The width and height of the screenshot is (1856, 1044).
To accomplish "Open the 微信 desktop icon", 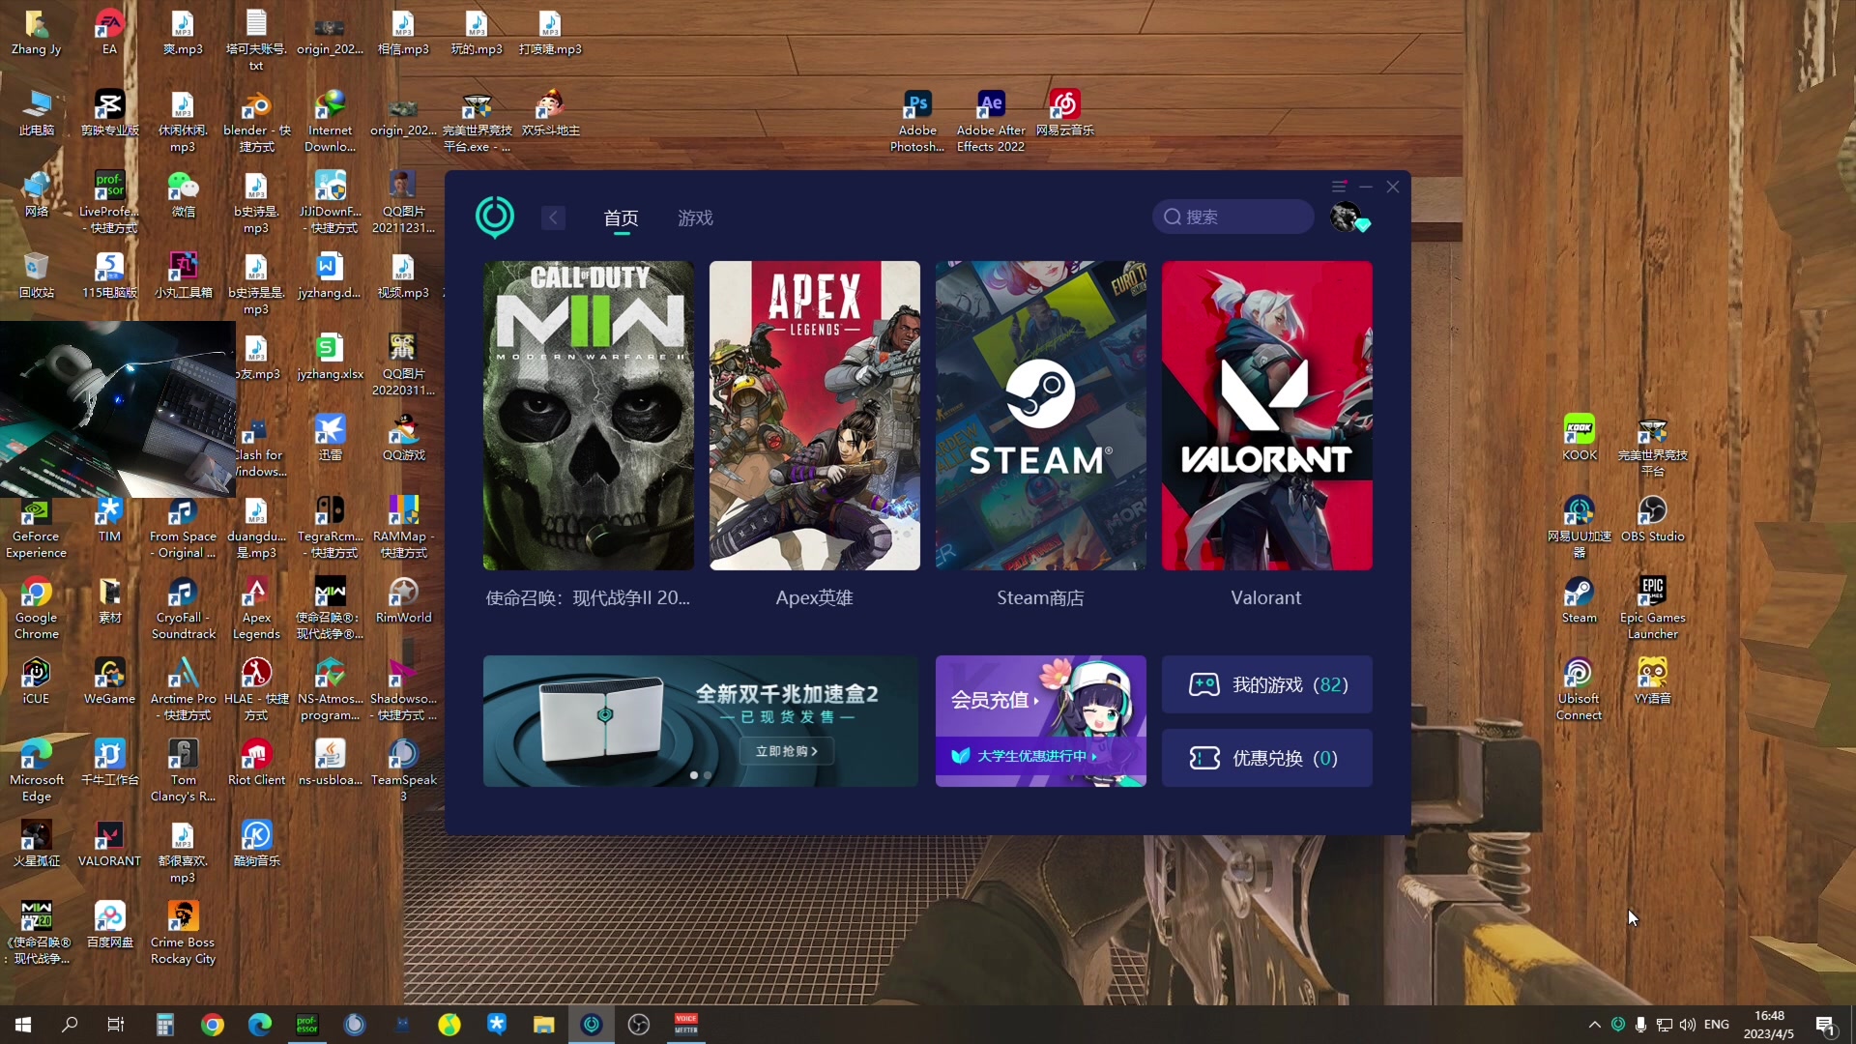I will pyautogui.click(x=183, y=194).
